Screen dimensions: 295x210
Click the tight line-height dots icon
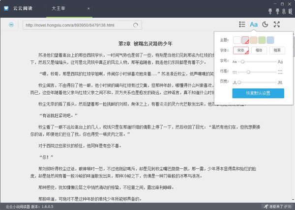235,72
